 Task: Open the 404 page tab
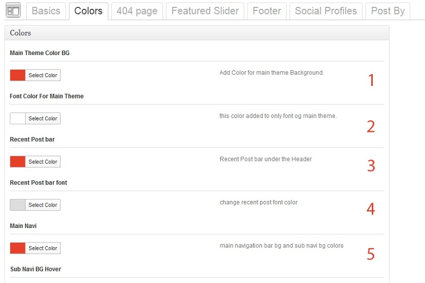coord(137,11)
